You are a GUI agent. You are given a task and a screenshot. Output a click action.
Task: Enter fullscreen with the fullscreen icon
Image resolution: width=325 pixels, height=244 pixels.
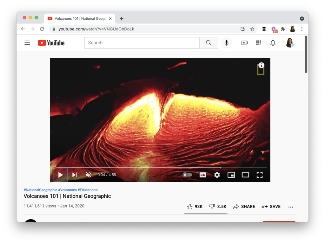click(260, 175)
